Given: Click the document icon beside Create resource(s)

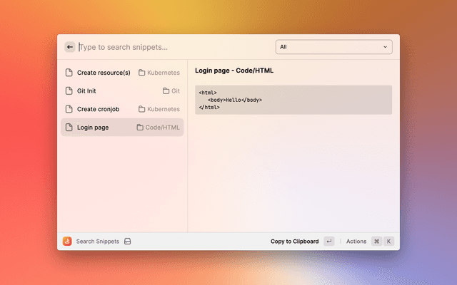Looking at the screenshot, I should (69, 73).
